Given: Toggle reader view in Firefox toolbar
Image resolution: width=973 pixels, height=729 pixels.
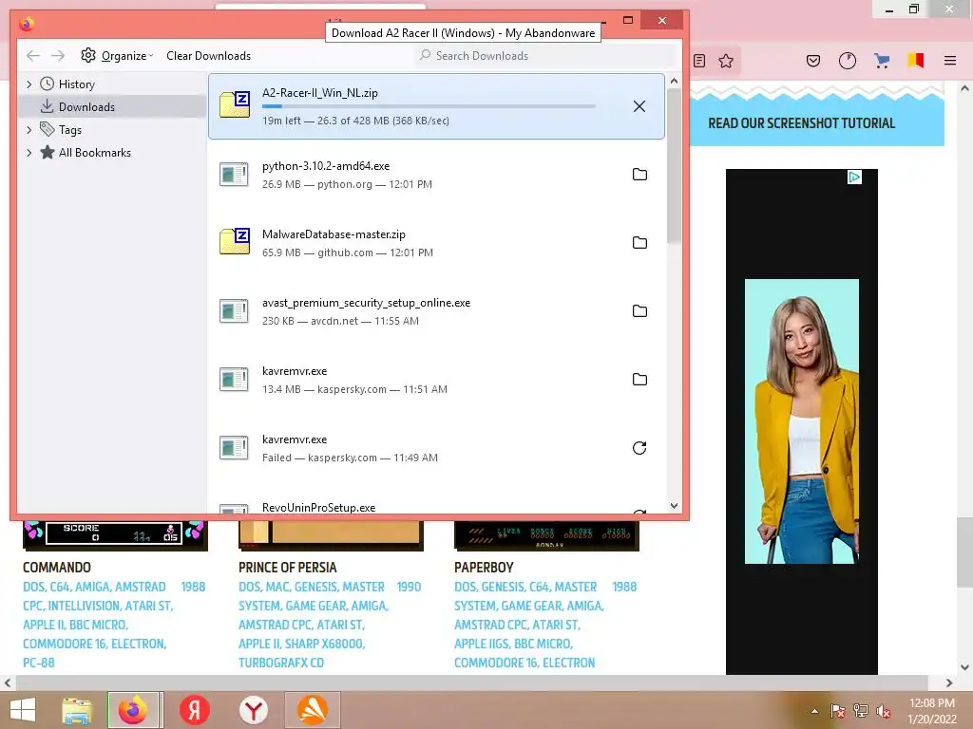Looking at the screenshot, I should 699,61.
